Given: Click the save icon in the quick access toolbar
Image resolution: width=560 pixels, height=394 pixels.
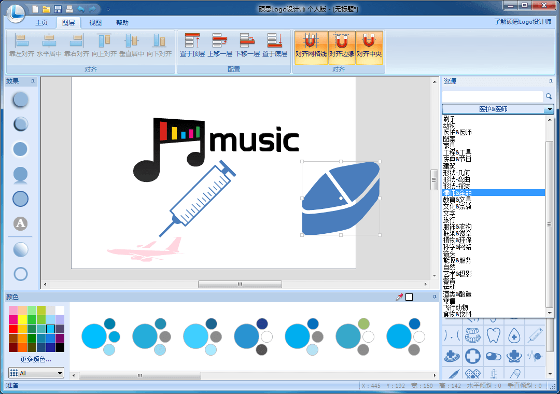Looking at the screenshot, I should pos(58,9).
